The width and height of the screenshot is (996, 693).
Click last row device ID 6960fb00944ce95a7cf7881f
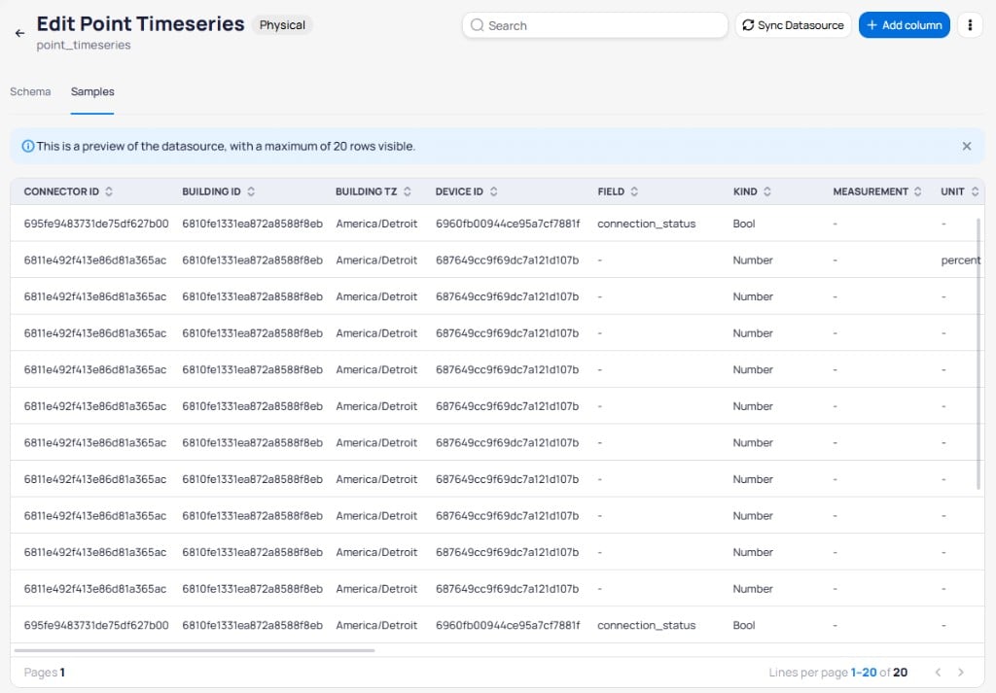coord(508,625)
